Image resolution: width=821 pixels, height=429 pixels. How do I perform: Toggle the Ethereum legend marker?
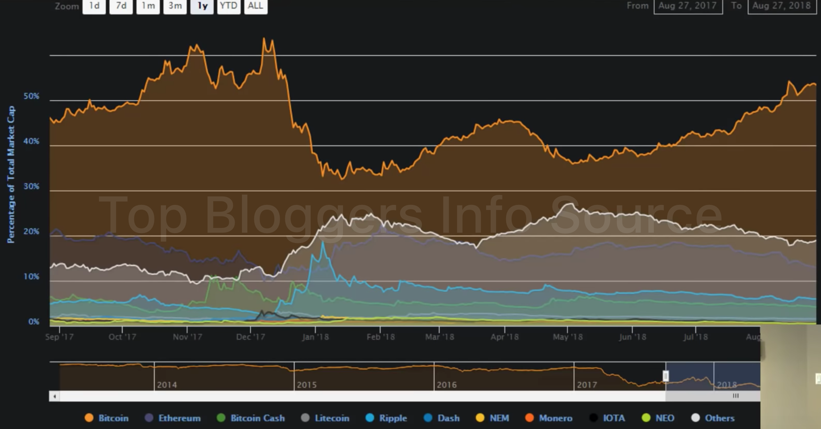tap(149, 418)
